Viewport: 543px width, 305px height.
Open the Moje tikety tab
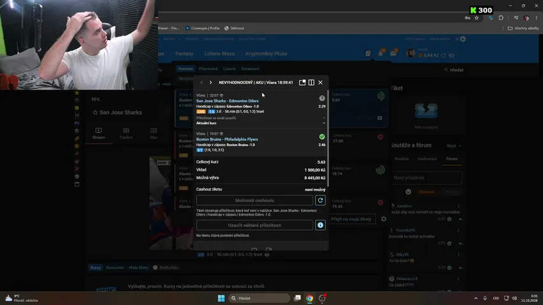[139, 268]
